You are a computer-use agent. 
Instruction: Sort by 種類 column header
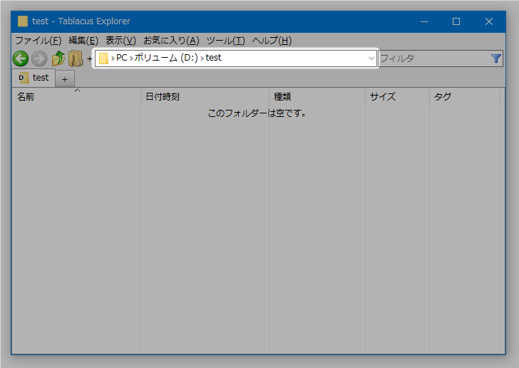click(317, 97)
